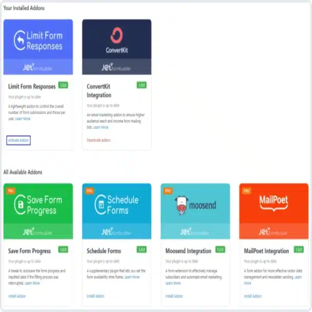Open Learn More for Schedule Forms
The height and width of the screenshot is (312, 312).
(x=132, y=277)
